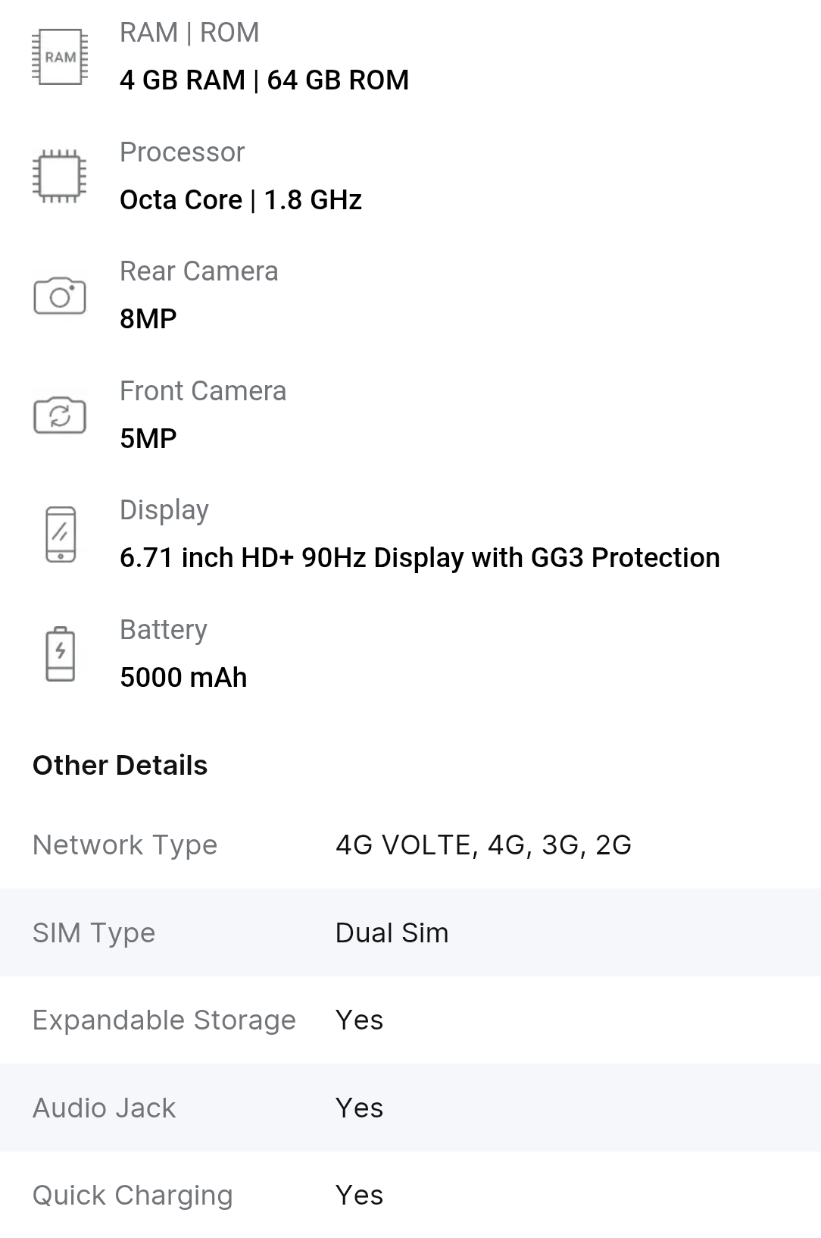Click the Dual Sim value
Screen dimensions: 821x1238
[x=392, y=933]
